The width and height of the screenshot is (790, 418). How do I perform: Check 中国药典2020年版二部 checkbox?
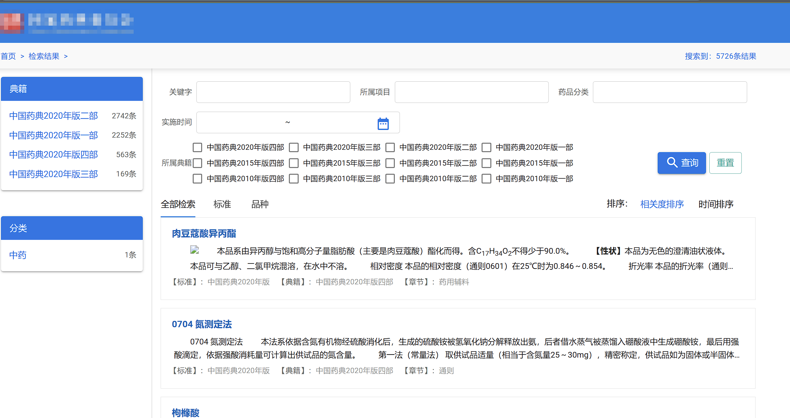(x=390, y=147)
